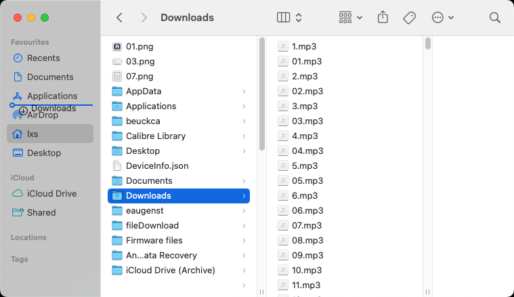The width and height of the screenshot is (514, 297).
Task: Expand Applications folder chevron in file list
Action: click(244, 106)
